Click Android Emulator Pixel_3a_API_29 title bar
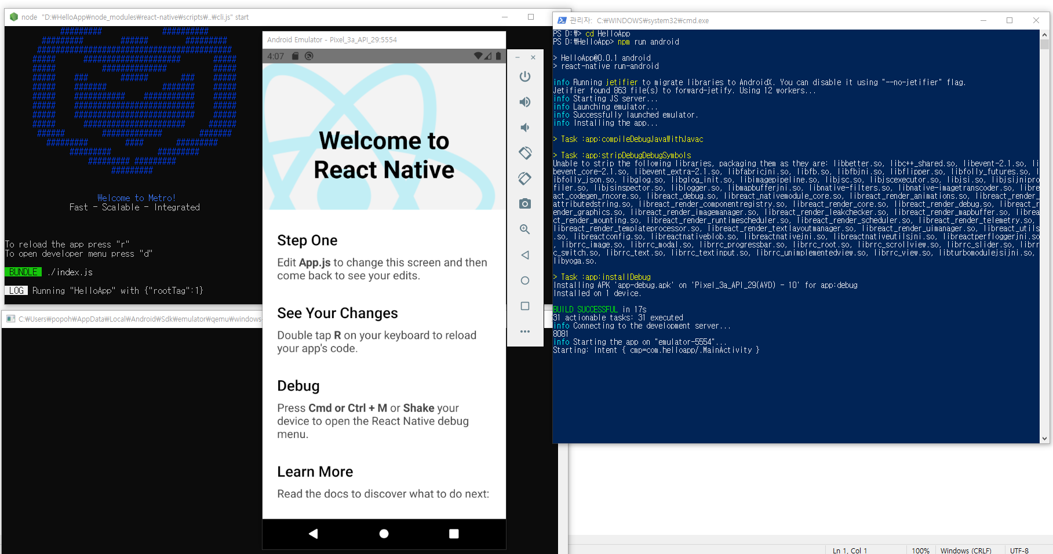The image size is (1053, 554). pyautogui.click(x=384, y=40)
